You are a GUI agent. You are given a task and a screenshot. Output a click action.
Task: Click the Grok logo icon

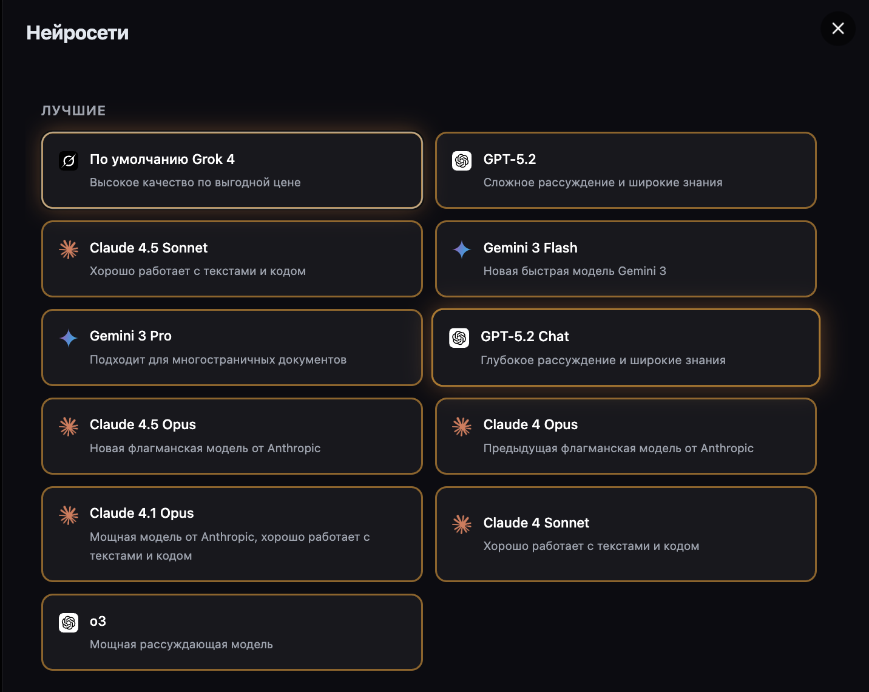(x=69, y=161)
